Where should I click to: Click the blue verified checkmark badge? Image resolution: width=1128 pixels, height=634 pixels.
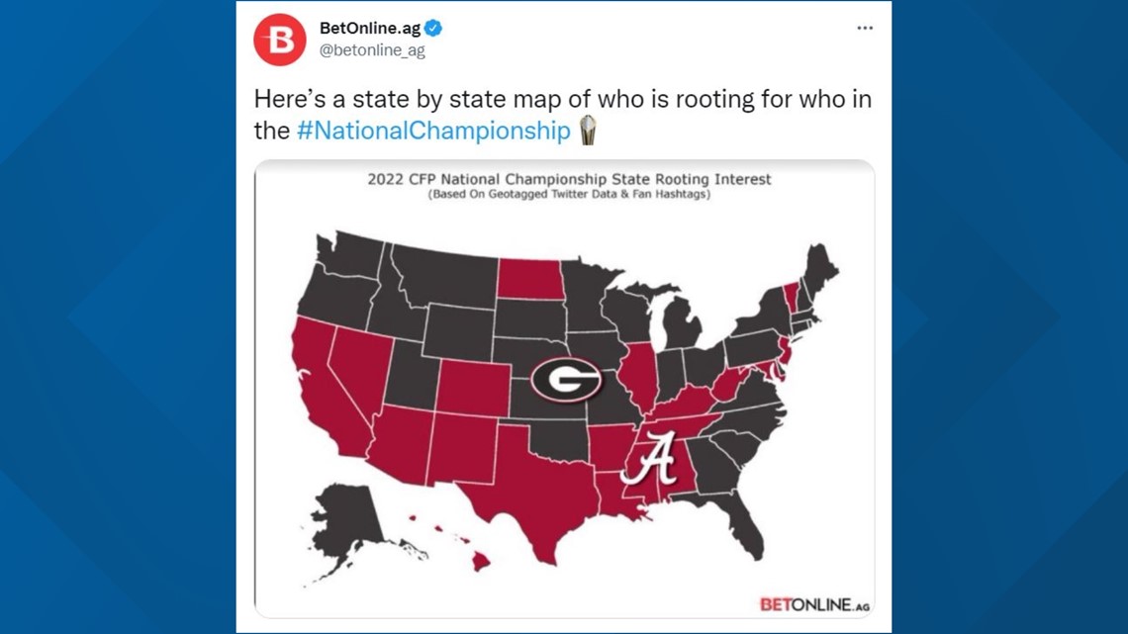pos(433,28)
